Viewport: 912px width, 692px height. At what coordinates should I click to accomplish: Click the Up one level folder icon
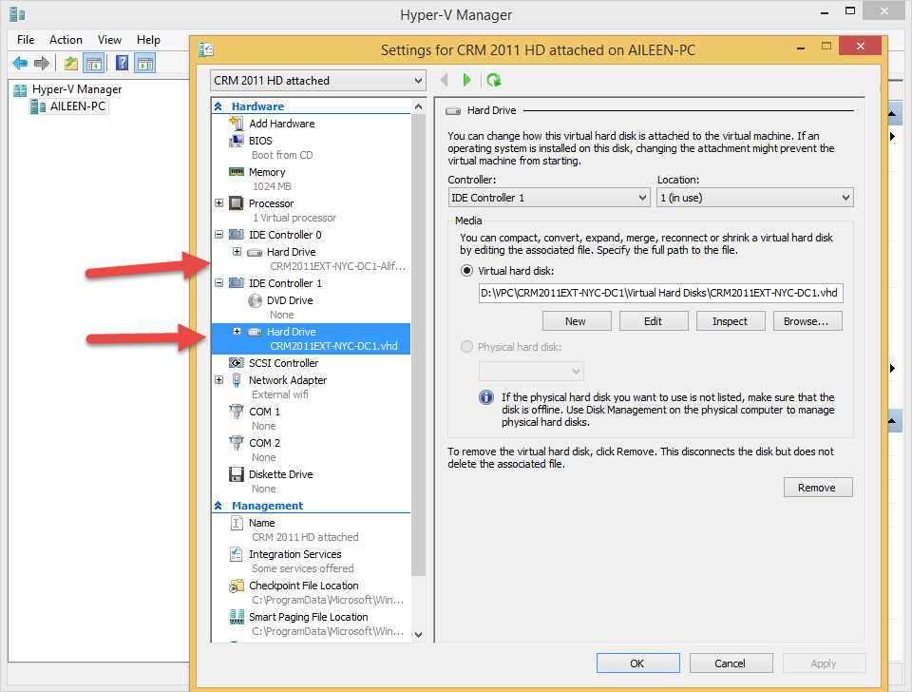coord(71,63)
